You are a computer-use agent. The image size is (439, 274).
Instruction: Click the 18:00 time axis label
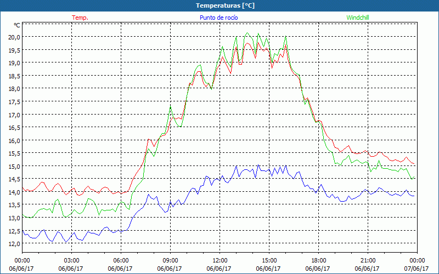point(319,260)
